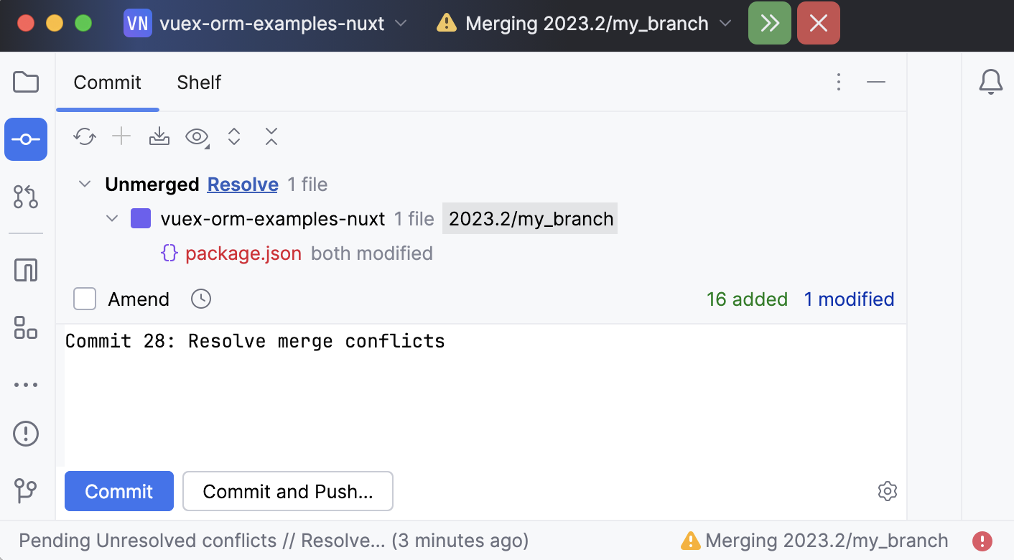Image resolution: width=1014 pixels, height=560 pixels.
Task: Collapse all items in the changes tree
Action: pos(271,136)
